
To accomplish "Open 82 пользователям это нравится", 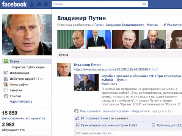I will [x=105, y=118].
